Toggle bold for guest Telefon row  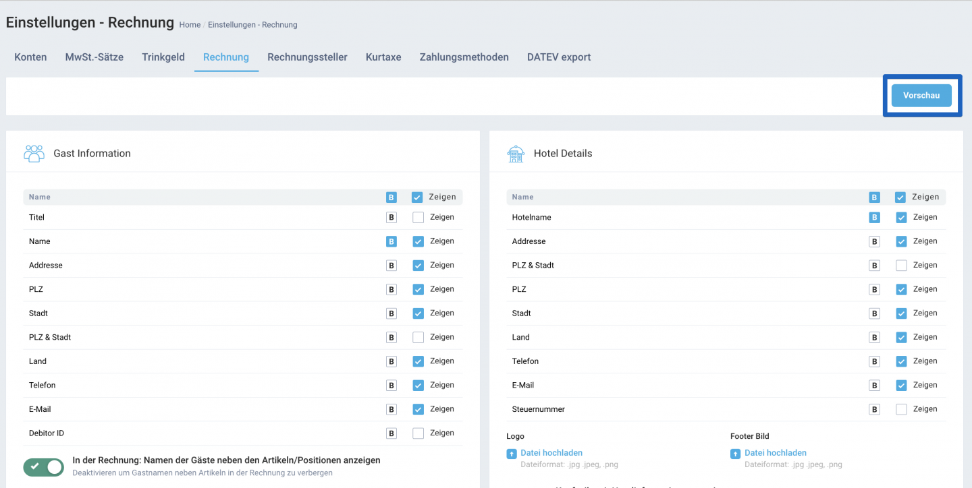391,386
